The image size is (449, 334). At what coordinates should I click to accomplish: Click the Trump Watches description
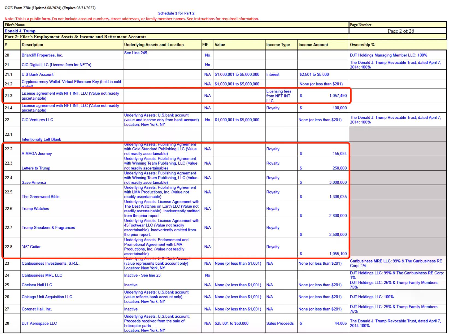click(35, 209)
